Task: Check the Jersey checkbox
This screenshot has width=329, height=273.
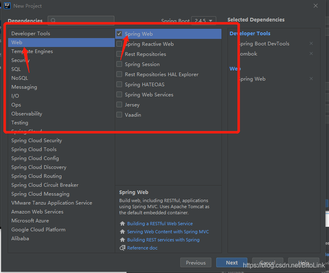Action: [119, 105]
